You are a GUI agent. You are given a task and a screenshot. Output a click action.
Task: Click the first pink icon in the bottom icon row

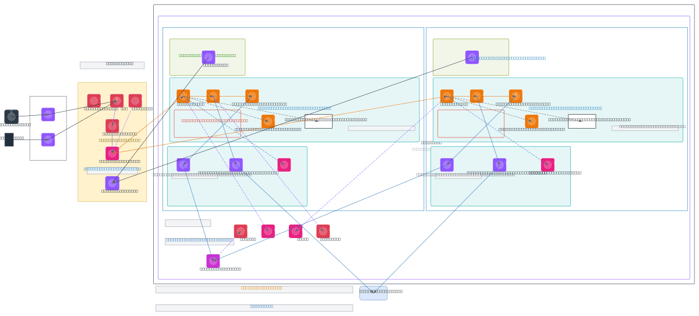point(268,231)
